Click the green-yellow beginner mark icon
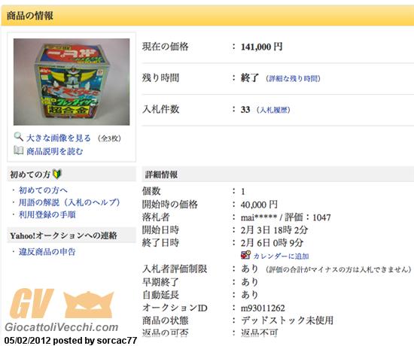Image resolution: width=414 pixels, height=346 pixels. (x=57, y=174)
